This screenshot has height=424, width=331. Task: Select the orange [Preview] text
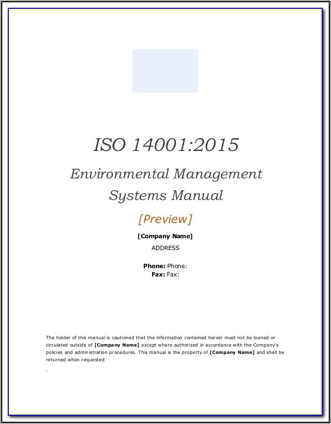point(165,219)
